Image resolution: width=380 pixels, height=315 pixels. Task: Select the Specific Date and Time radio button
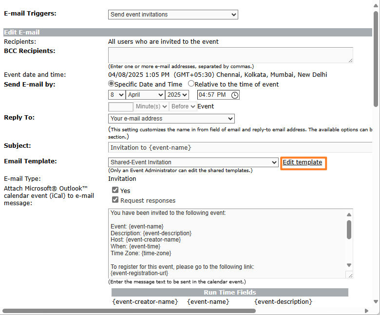[x=111, y=84]
